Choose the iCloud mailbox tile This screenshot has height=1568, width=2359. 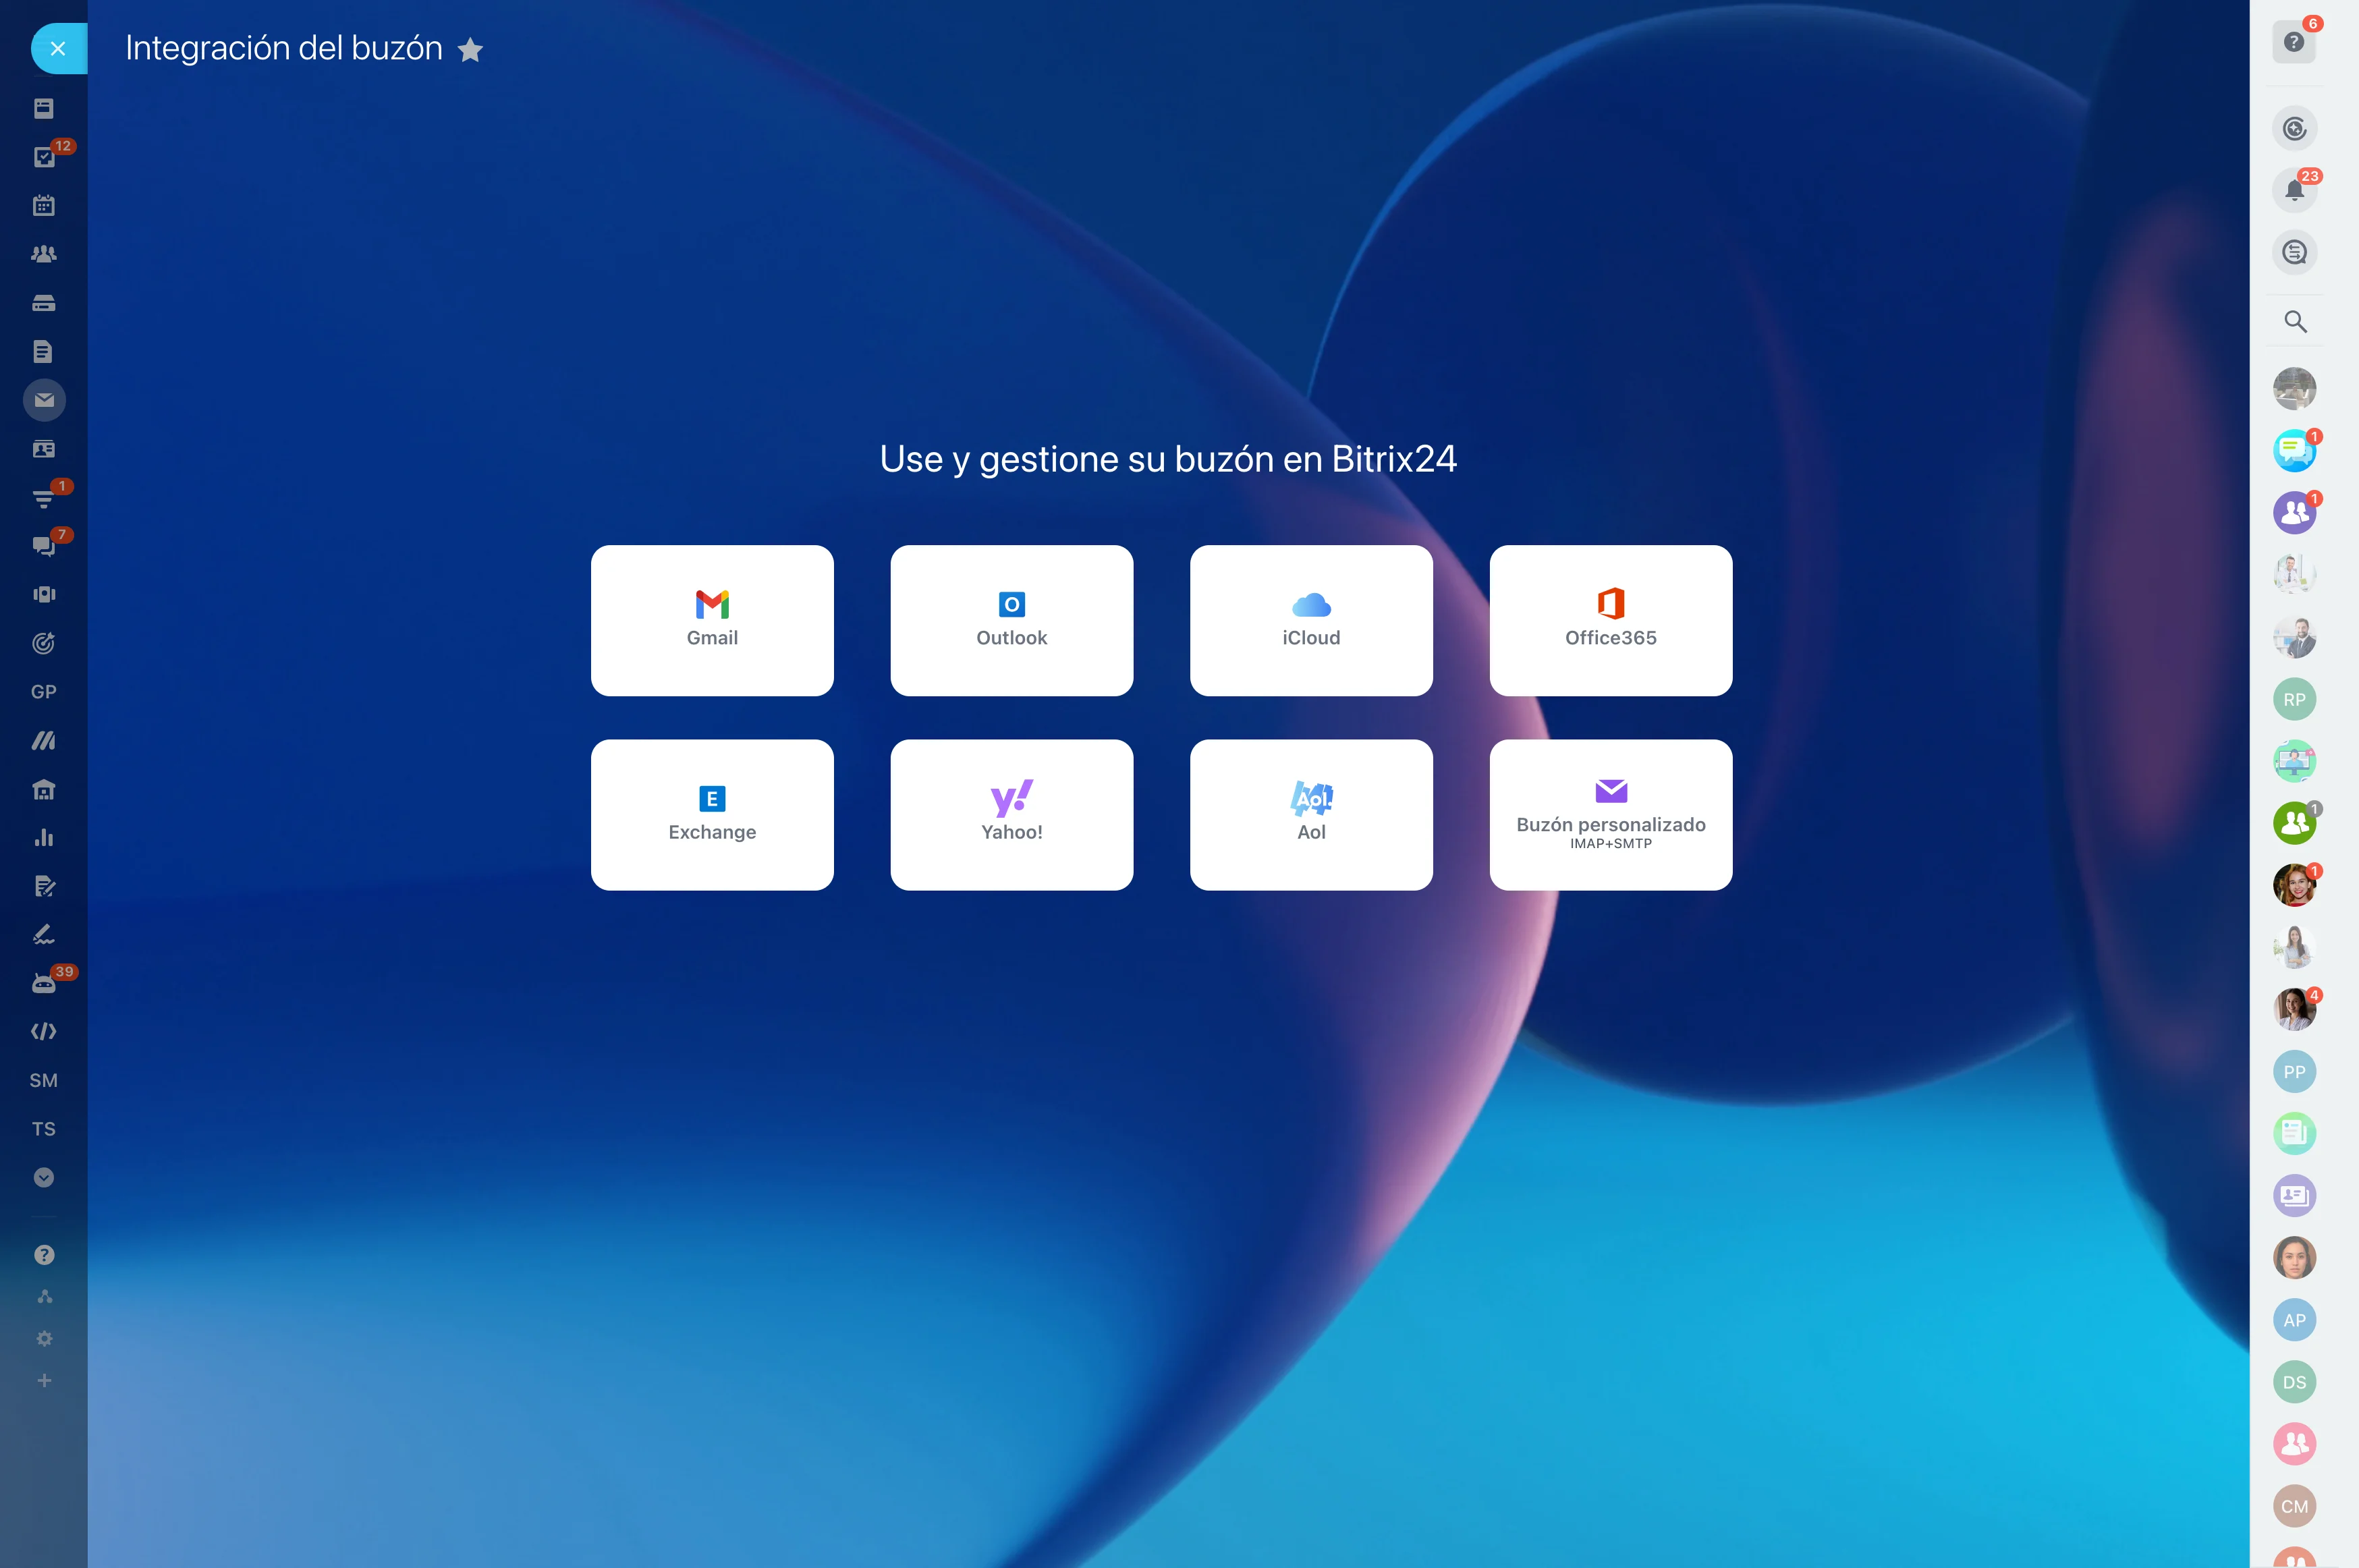click(x=1310, y=620)
